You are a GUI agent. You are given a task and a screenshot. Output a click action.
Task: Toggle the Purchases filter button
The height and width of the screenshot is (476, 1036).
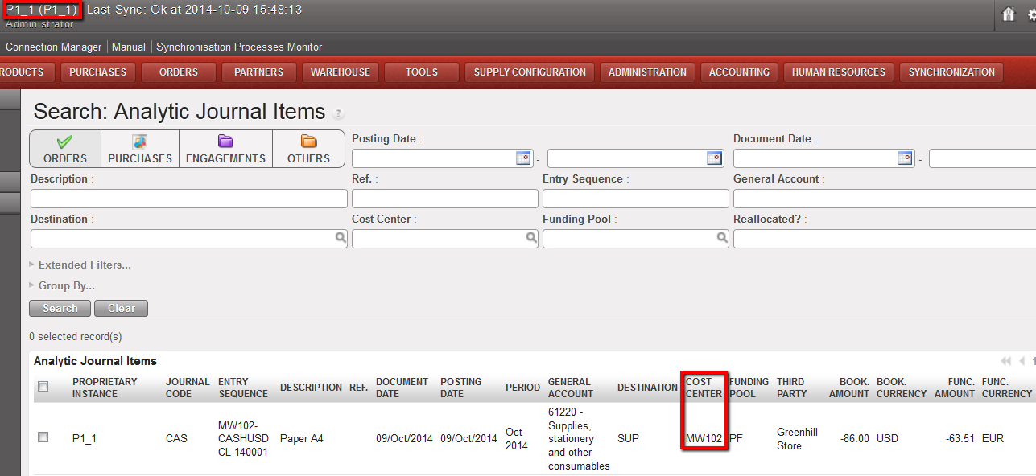[140, 149]
